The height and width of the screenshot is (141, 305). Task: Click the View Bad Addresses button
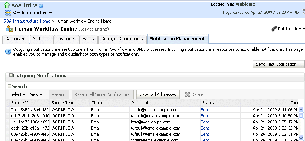pyautogui.click(x=158, y=94)
